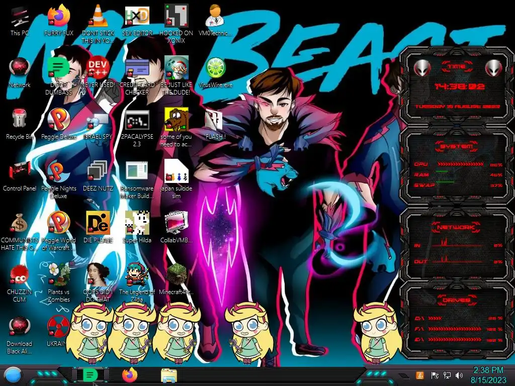Click the E:\ drive usage bar
Viewport: 515px width, 386px height.
pos(455,339)
